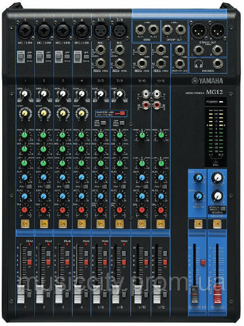Click the channel 3 high EQ green knob

(x=62, y=135)
